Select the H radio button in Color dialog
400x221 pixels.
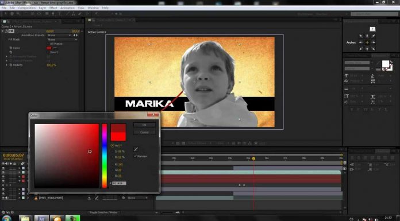point(112,146)
